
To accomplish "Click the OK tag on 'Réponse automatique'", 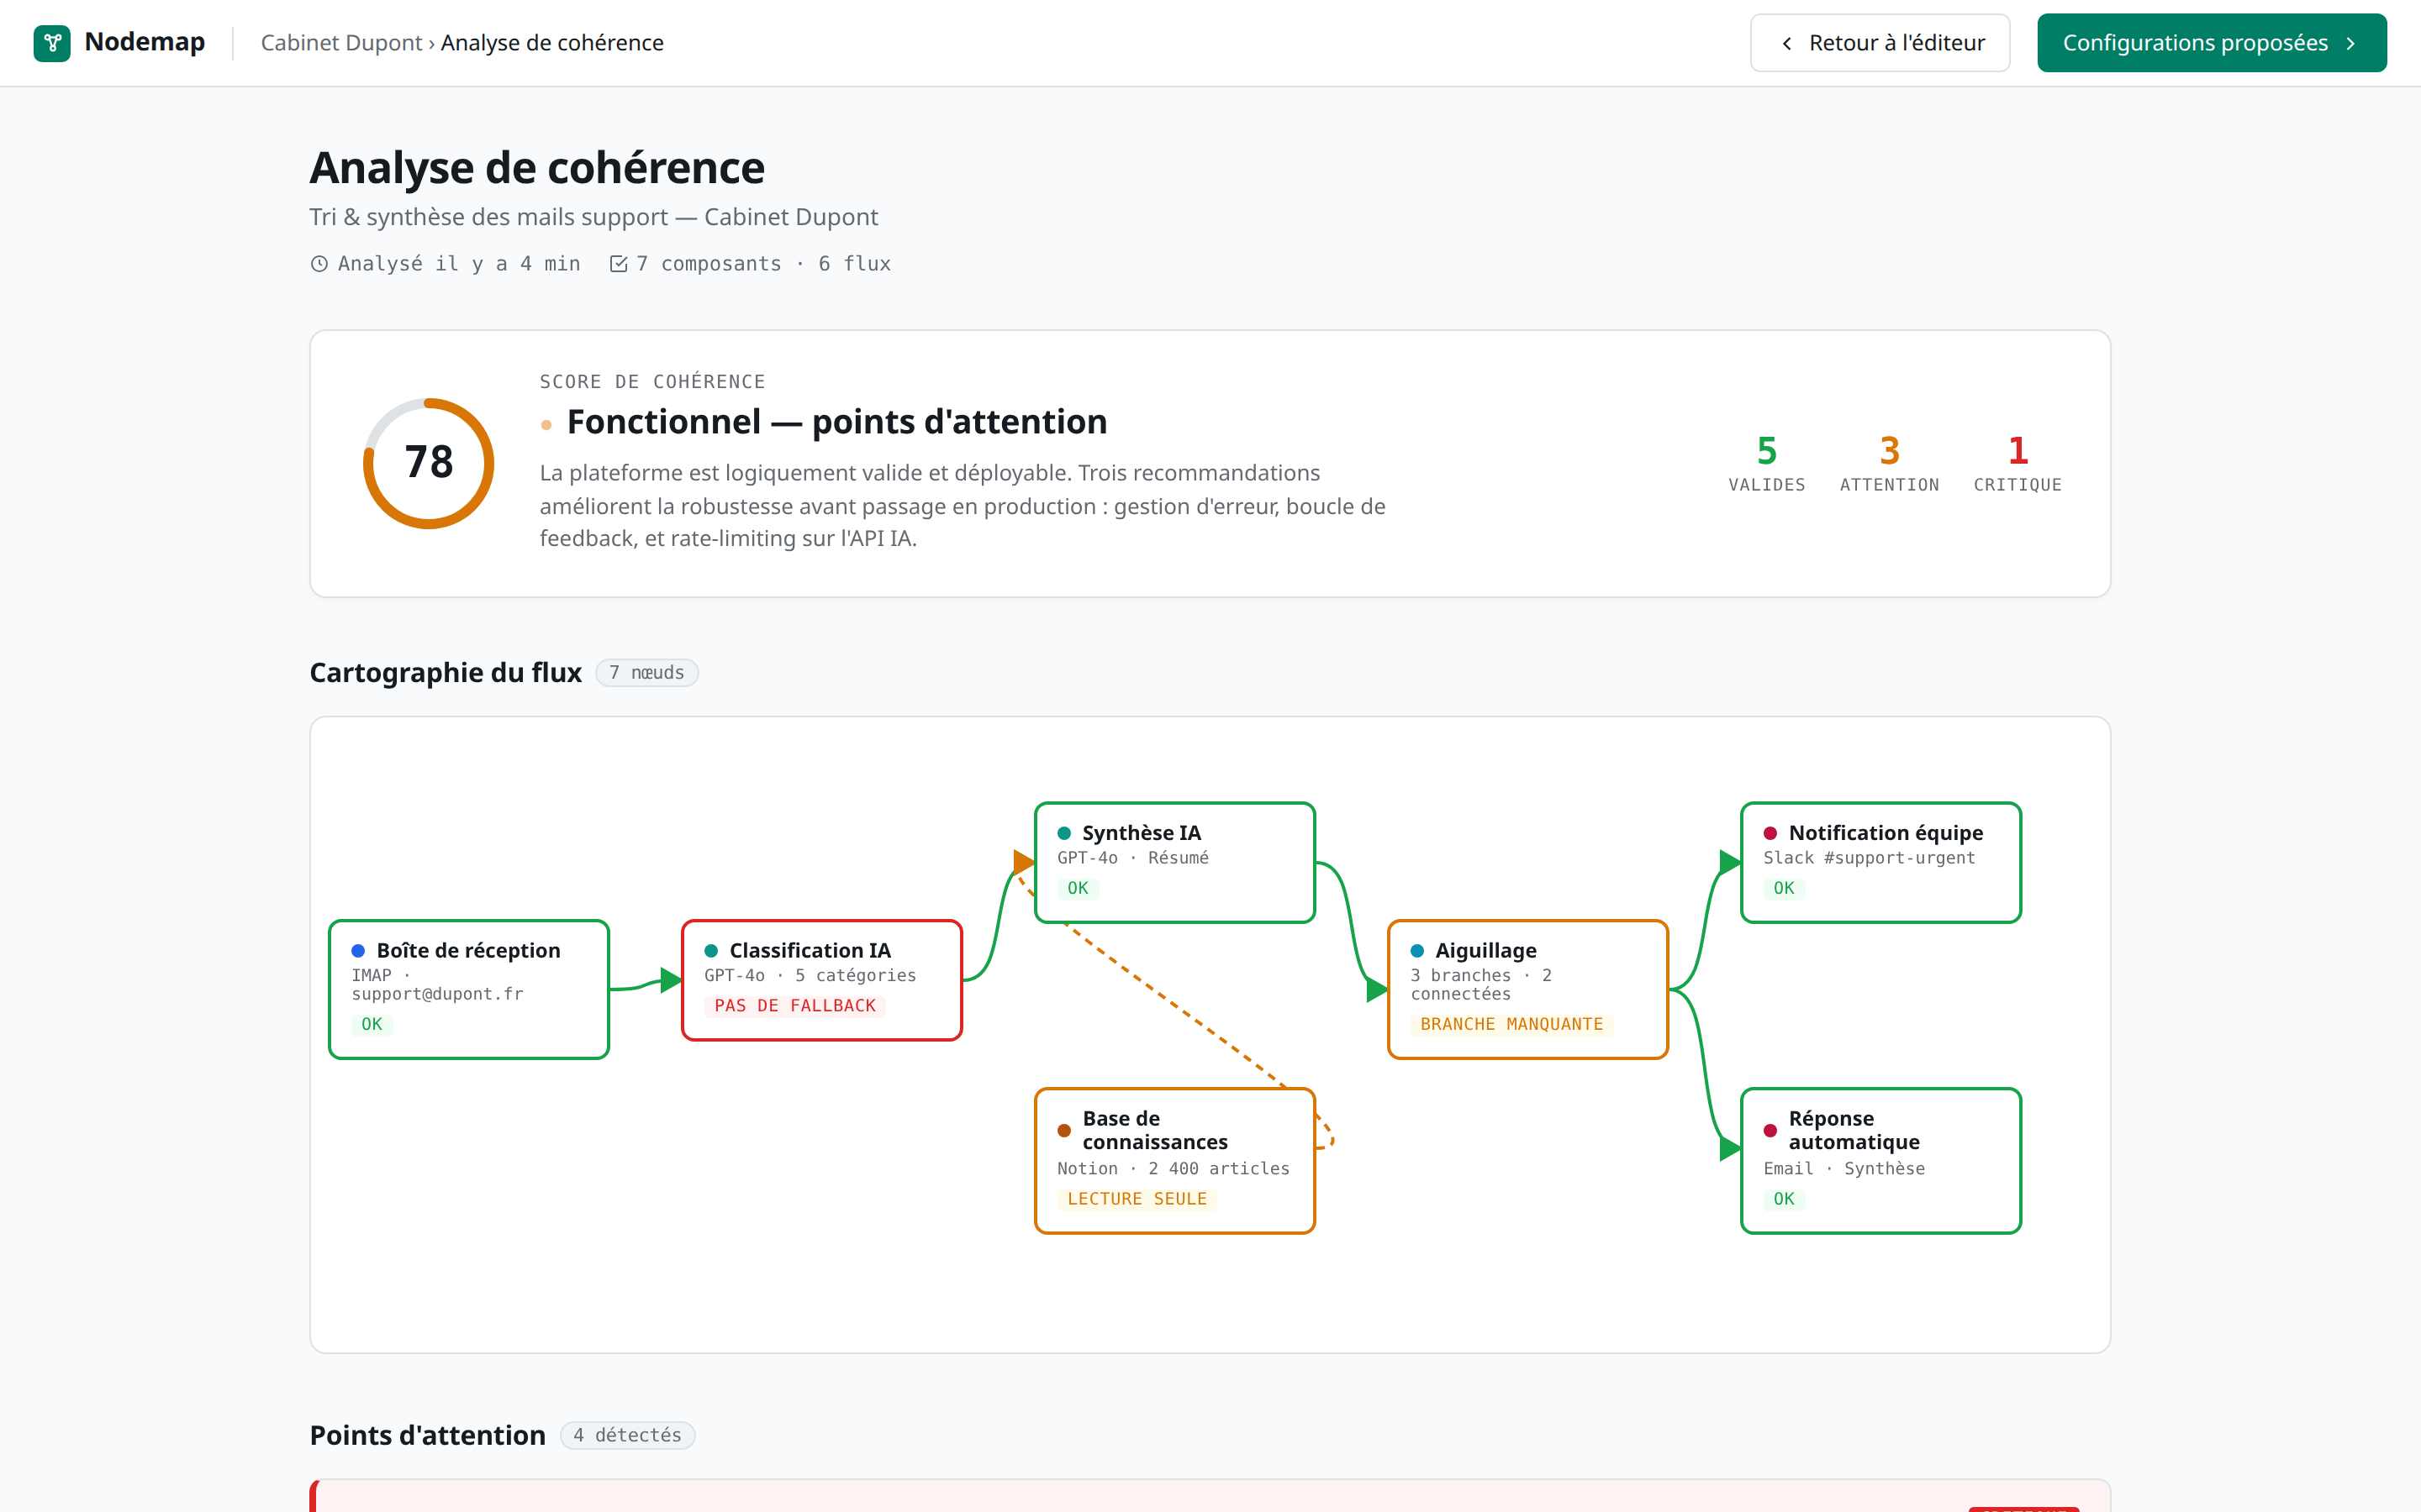I will tap(1784, 1199).
